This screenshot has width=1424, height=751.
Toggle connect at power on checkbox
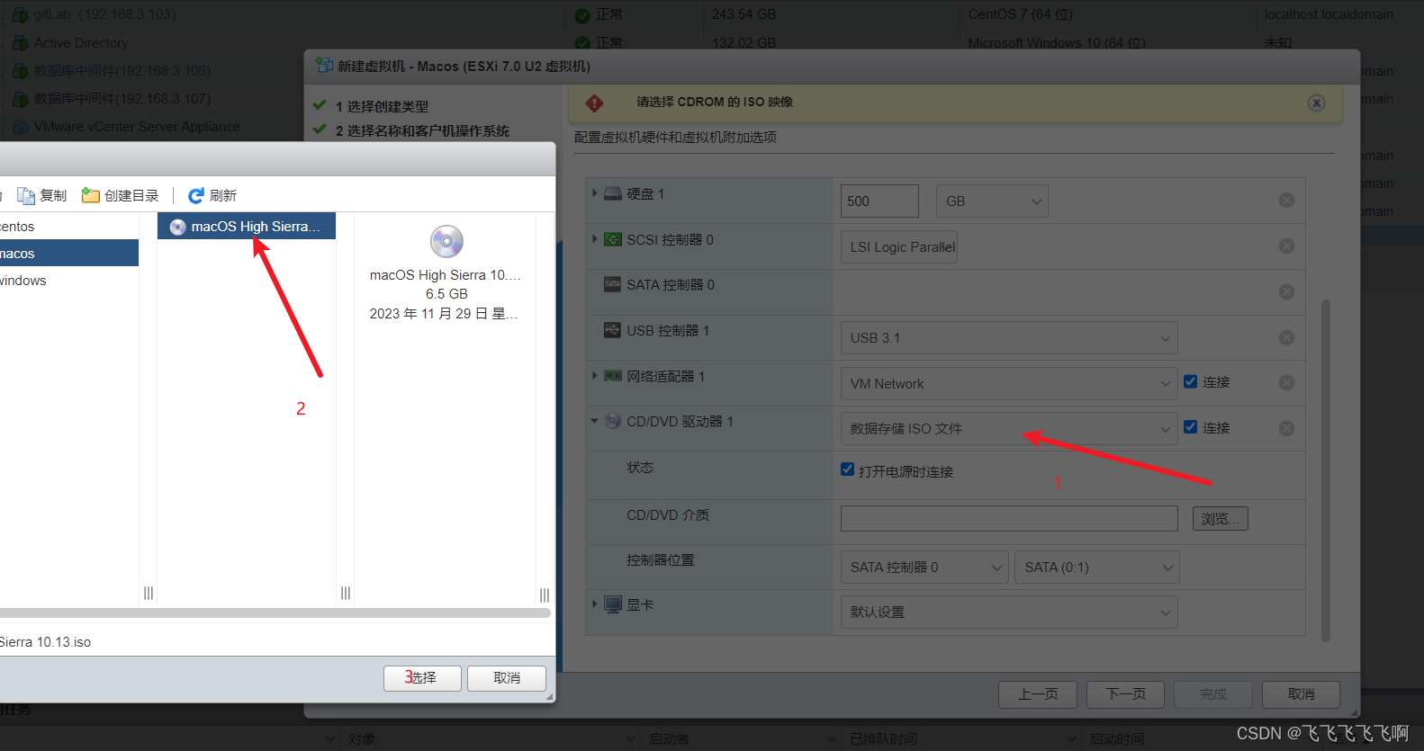(847, 469)
